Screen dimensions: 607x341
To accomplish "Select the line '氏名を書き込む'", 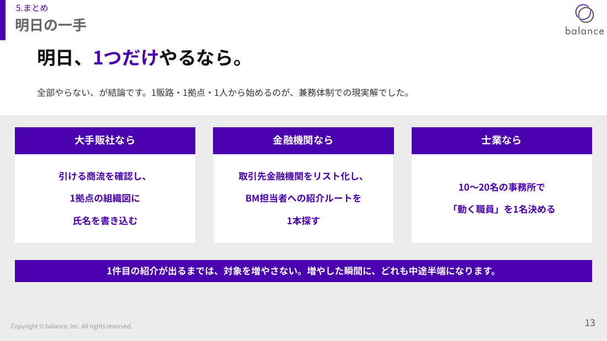I will (x=105, y=221).
